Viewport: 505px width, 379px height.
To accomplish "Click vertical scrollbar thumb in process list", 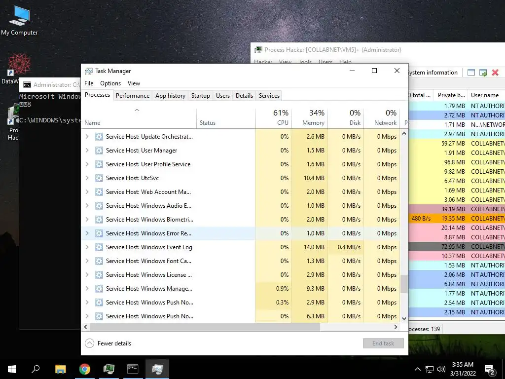I will (404, 284).
